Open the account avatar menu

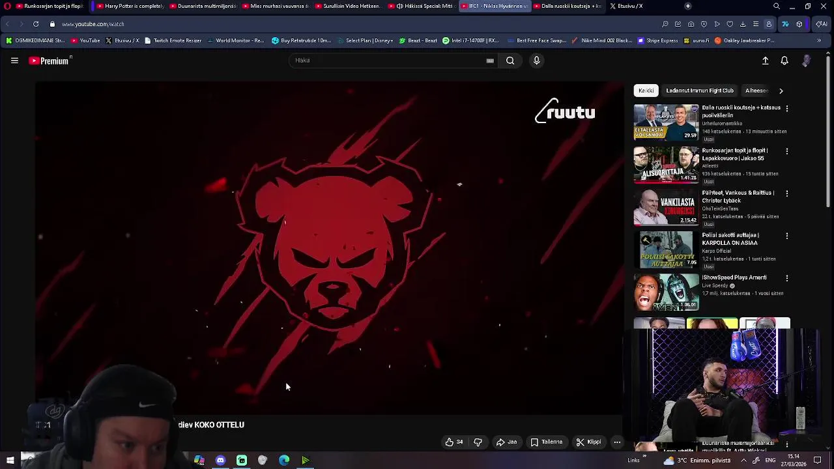(807, 61)
